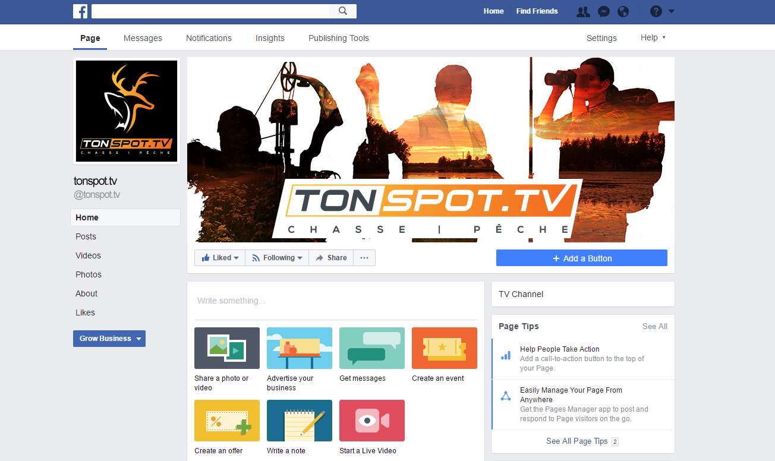Select Home in the left sidebar

125,217
